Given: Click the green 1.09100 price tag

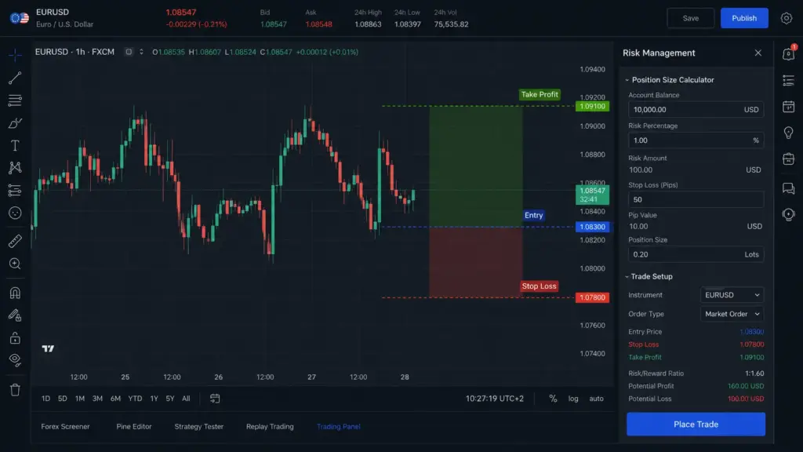Looking at the screenshot, I should point(593,106).
